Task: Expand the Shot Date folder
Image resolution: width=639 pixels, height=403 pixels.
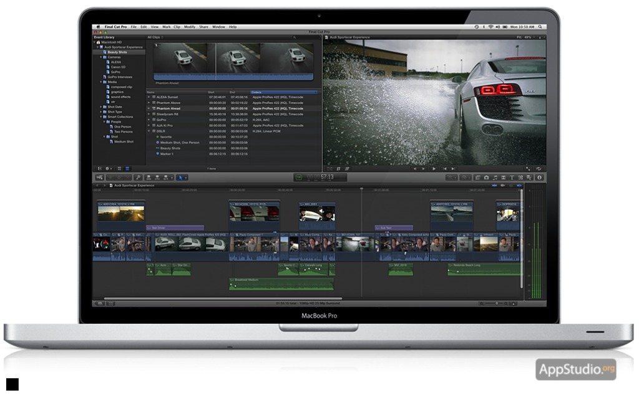Action: click(x=101, y=107)
